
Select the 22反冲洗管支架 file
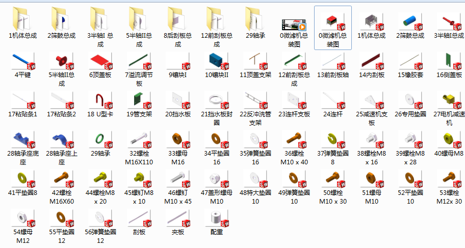point(255,109)
